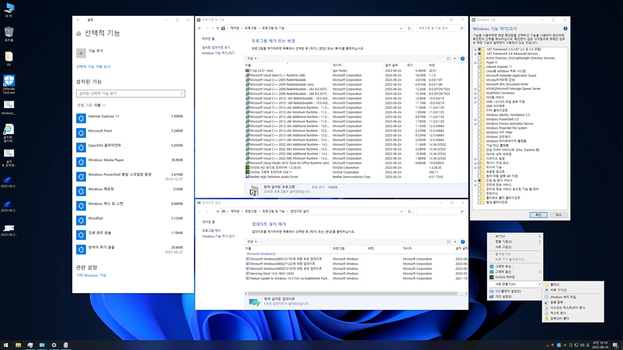623x350 pixels.
Task: Click the plus icon beside 기능 추가
Action: 81,53
